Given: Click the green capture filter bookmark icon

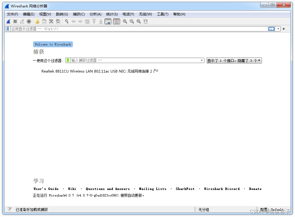Looking at the screenshot, I should coord(68,60).
